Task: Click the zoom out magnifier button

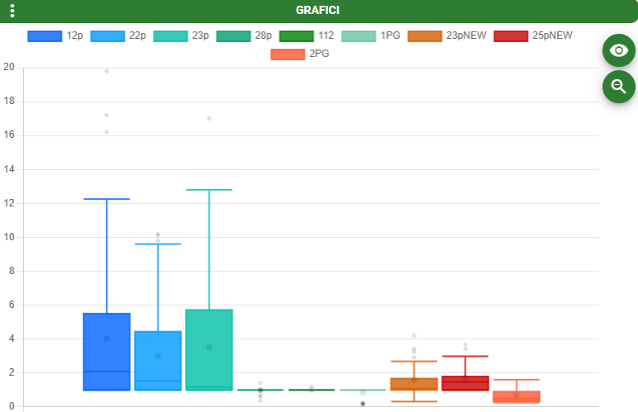Action: click(618, 86)
